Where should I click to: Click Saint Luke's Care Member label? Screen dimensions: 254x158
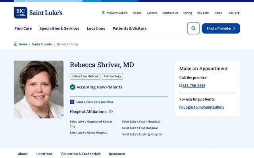coord(94,102)
